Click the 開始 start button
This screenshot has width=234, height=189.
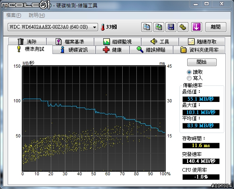(x=202, y=62)
